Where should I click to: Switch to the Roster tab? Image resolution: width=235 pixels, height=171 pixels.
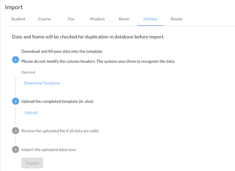click(177, 19)
